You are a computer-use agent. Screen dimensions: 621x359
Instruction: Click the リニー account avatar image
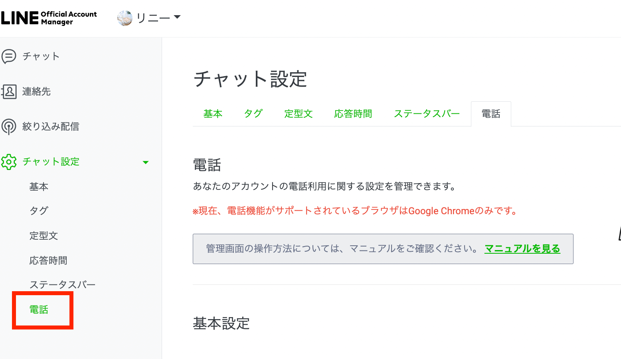[125, 18]
